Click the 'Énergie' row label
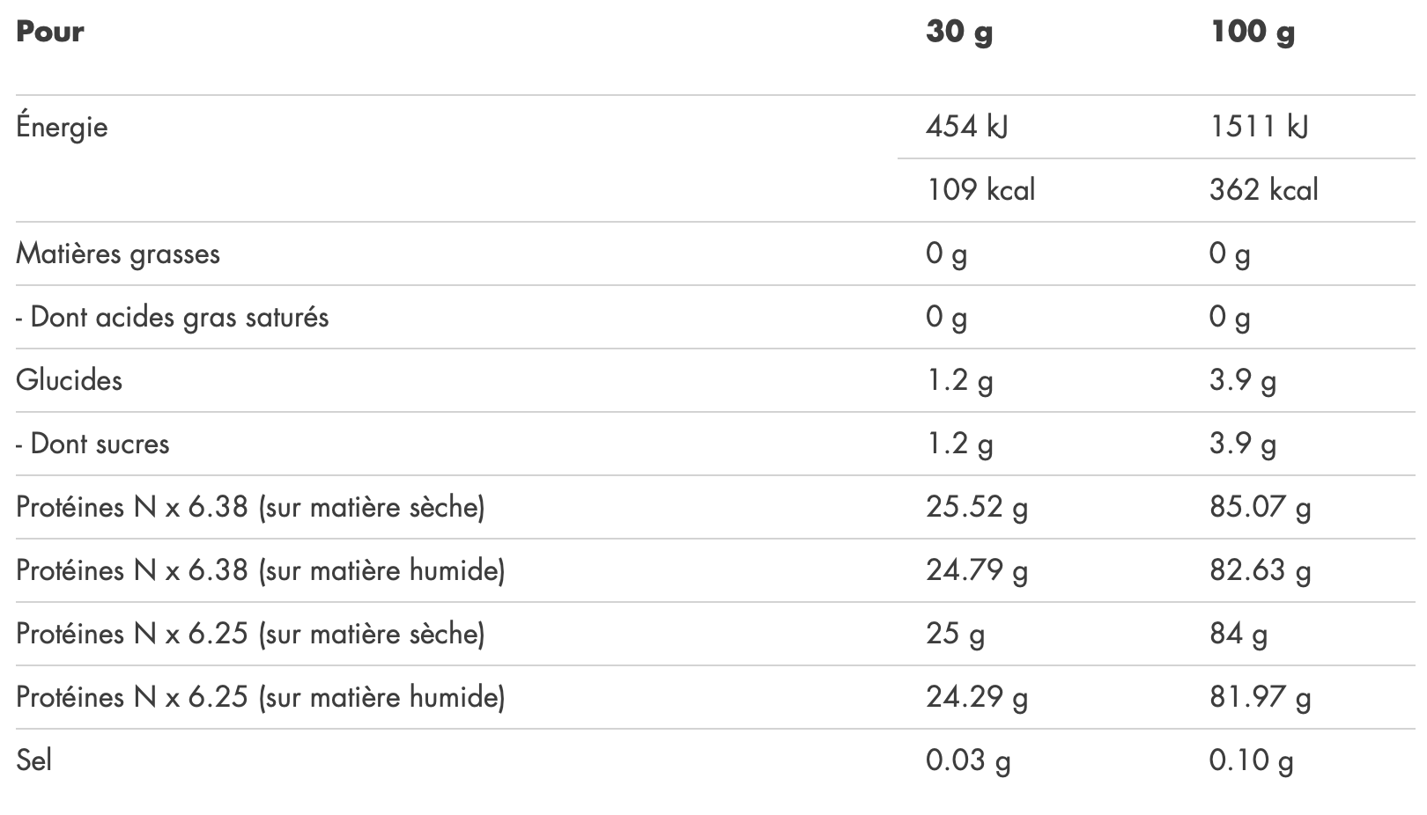Image resolution: width=1427 pixels, height=815 pixels. coord(62,127)
